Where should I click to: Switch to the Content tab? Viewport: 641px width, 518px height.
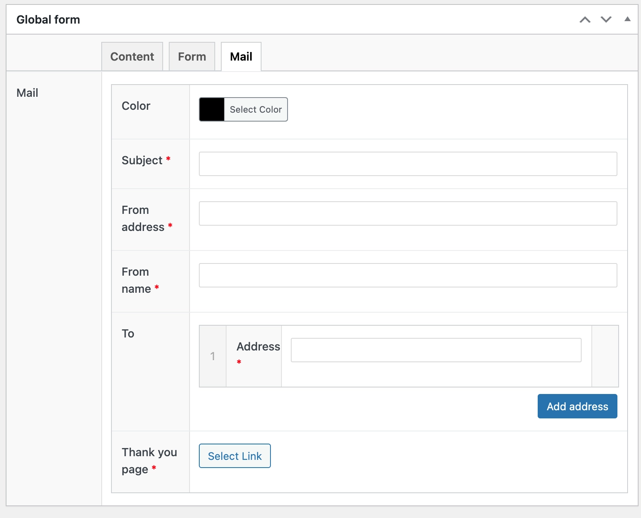tap(132, 57)
